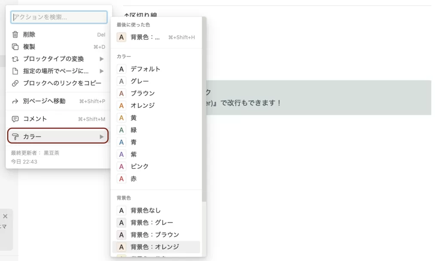Select 黄 text color

tap(156, 118)
